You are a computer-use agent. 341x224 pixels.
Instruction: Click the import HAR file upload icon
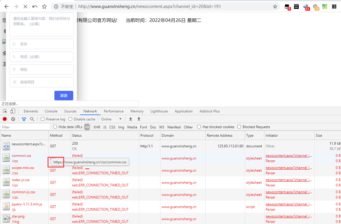[x=130, y=119]
